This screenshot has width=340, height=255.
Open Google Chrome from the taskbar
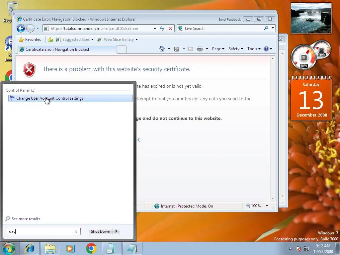tap(91, 248)
